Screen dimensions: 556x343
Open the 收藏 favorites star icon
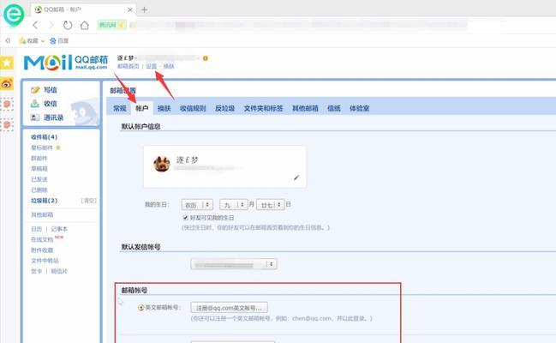click(x=22, y=41)
